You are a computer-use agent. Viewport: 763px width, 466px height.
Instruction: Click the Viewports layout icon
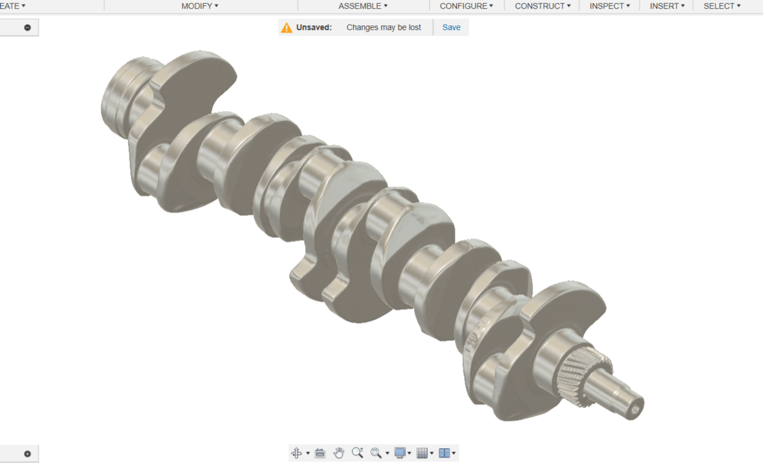tap(444, 453)
